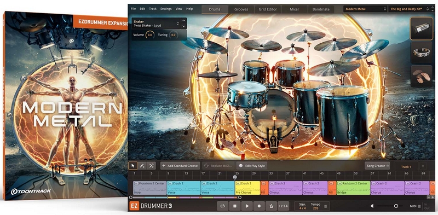This screenshot has width=438, height=215.
Task: Step to previous instrument with up chevron
Action: tap(183, 20)
